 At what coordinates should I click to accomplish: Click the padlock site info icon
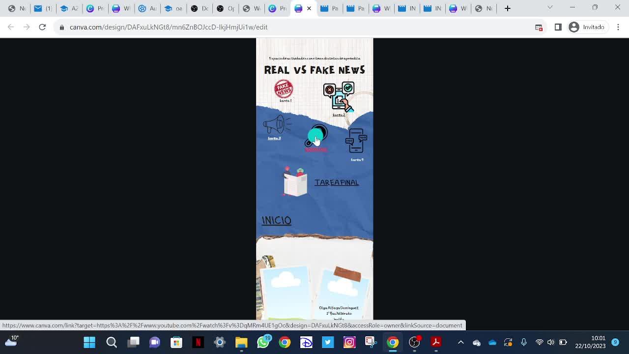point(62,27)
